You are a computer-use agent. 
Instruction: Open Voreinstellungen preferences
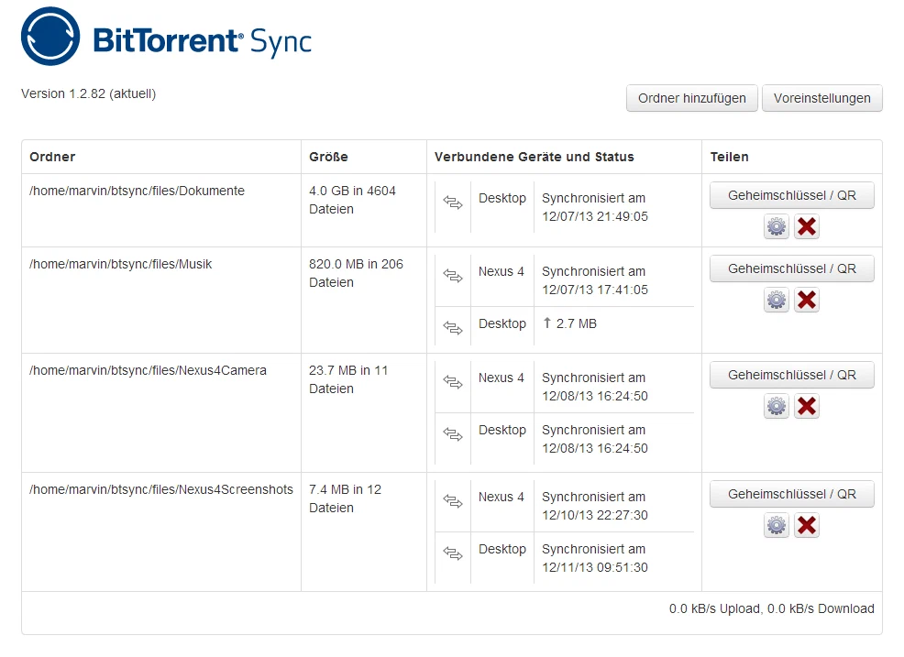click(x=822, y=98)
